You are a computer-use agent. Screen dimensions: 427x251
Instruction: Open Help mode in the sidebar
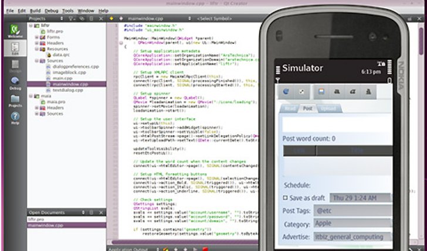pyautogui.click(x=15, y=118)
